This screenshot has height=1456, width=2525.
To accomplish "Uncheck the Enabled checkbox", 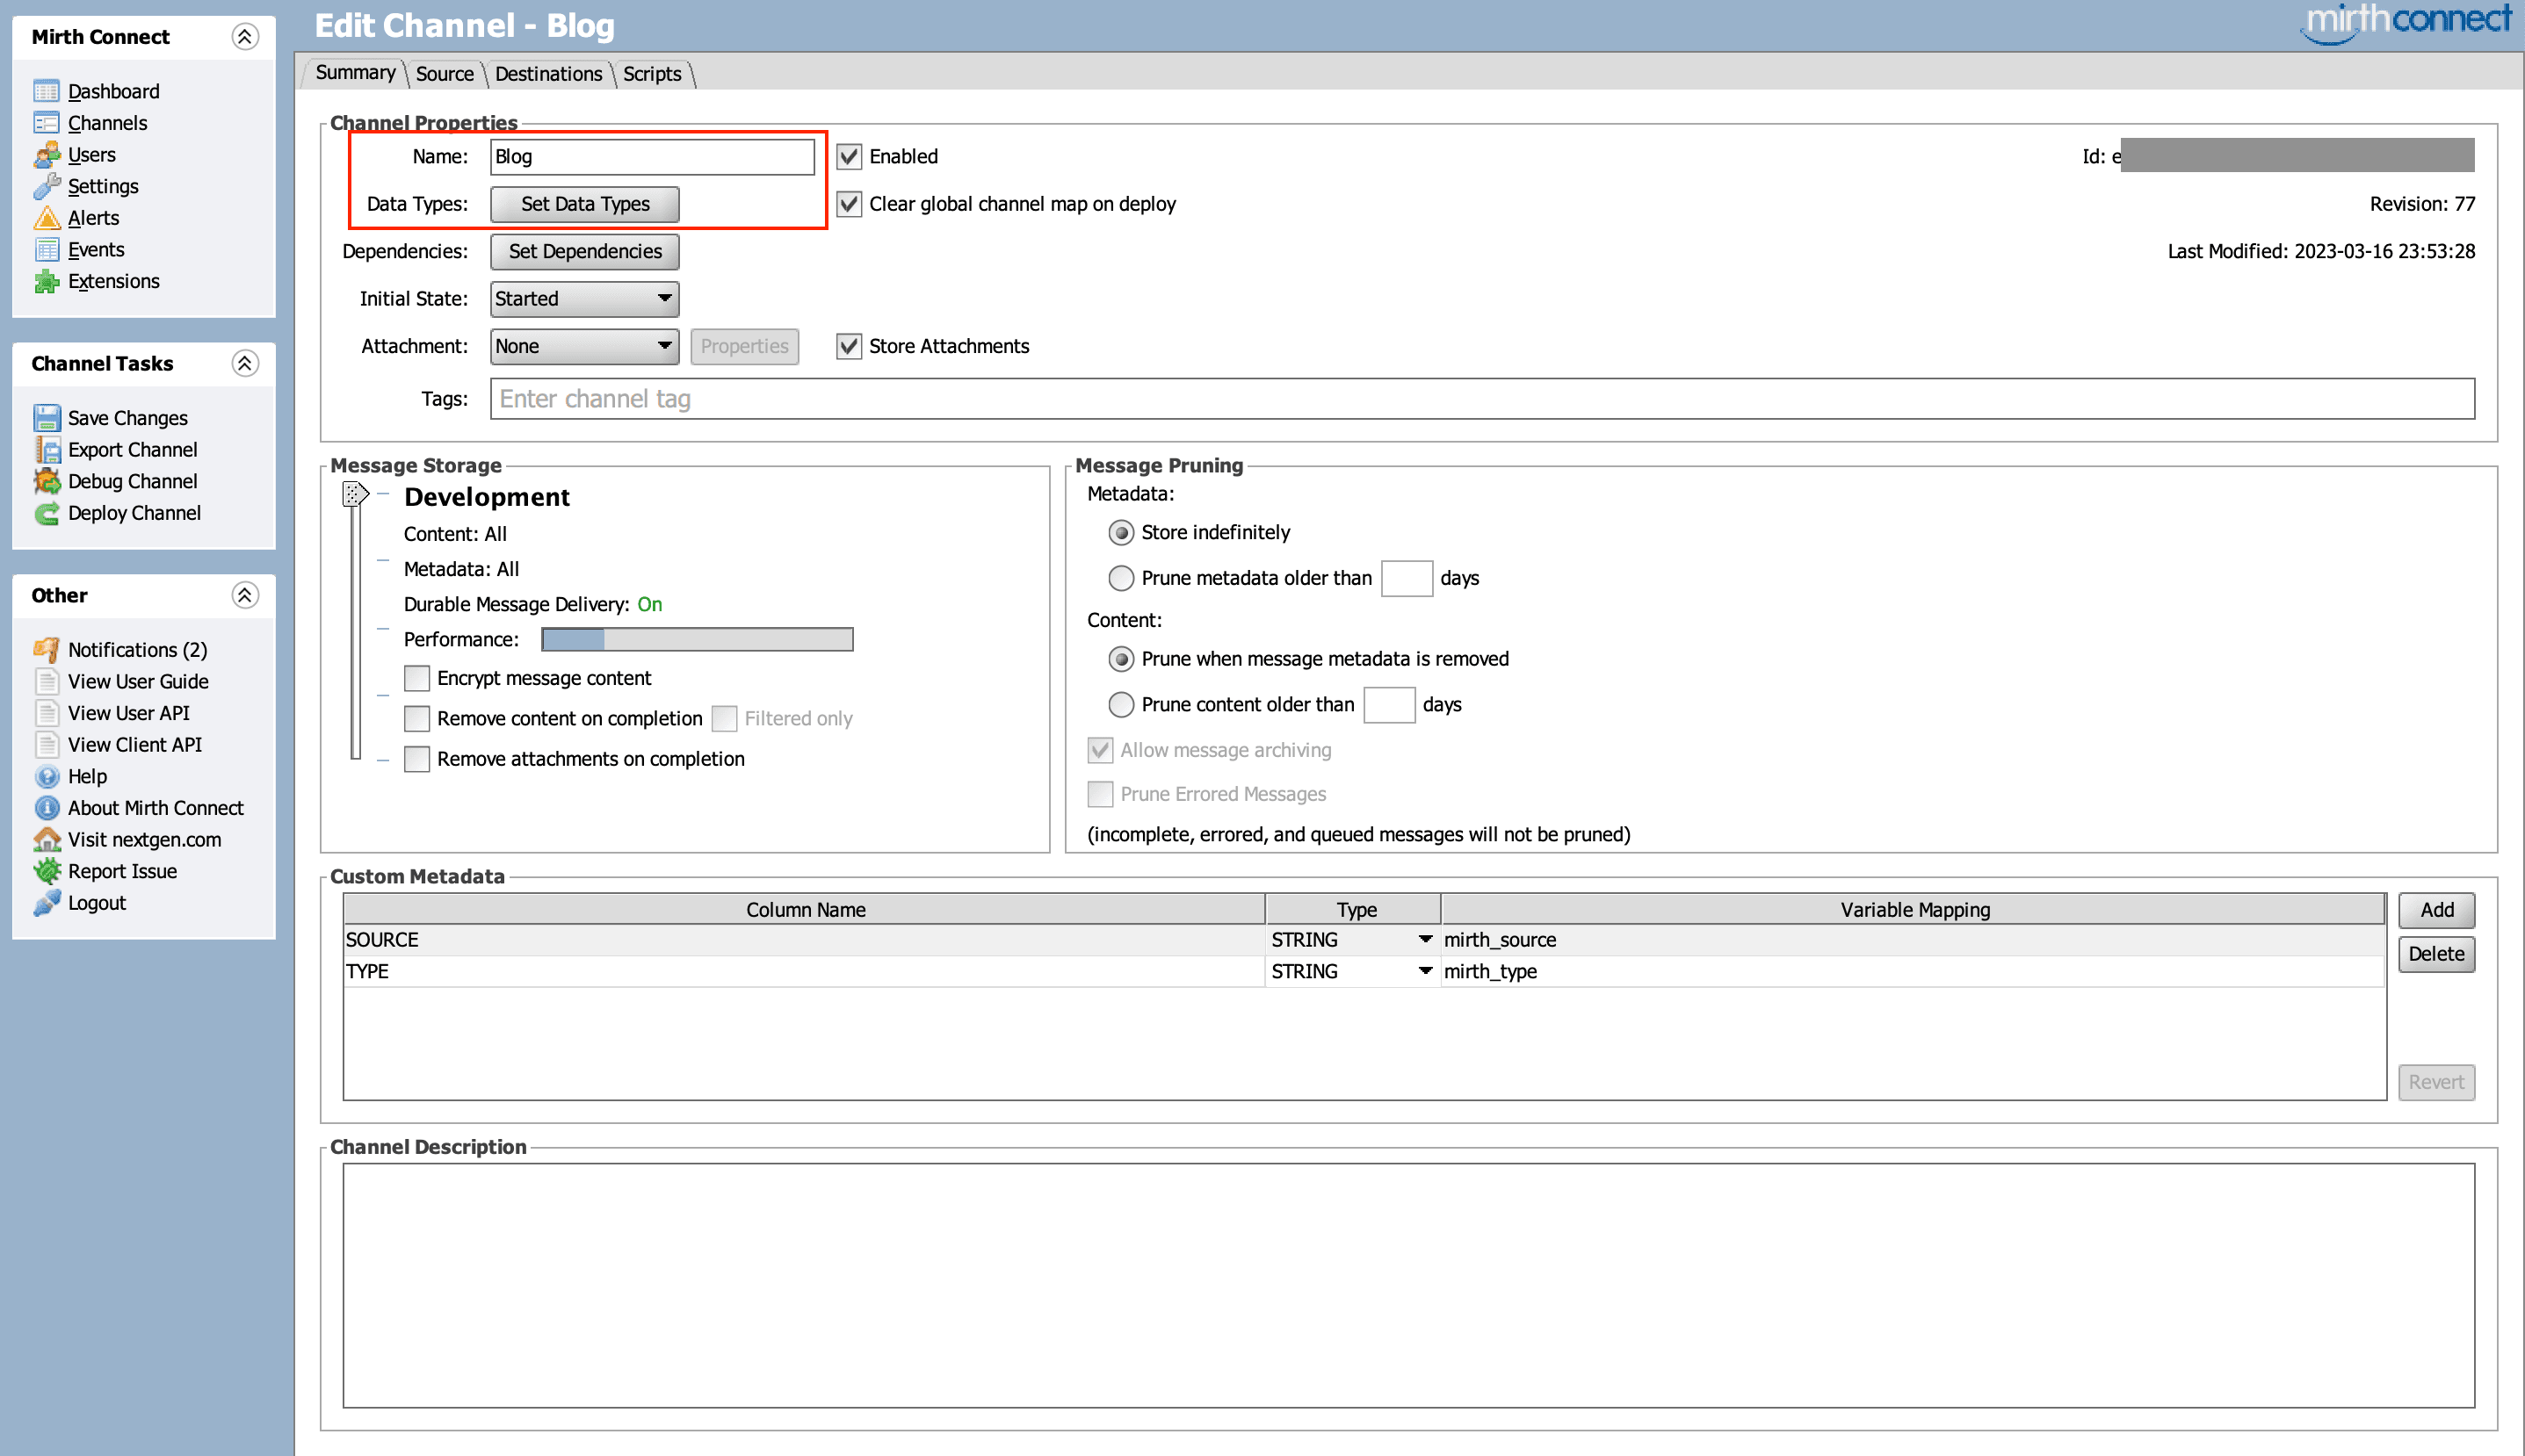I will [849, 156].
